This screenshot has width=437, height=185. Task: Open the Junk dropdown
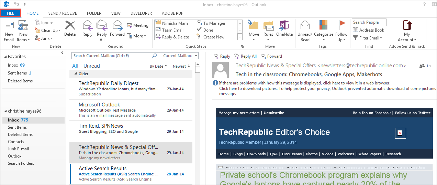coord(43,38)
